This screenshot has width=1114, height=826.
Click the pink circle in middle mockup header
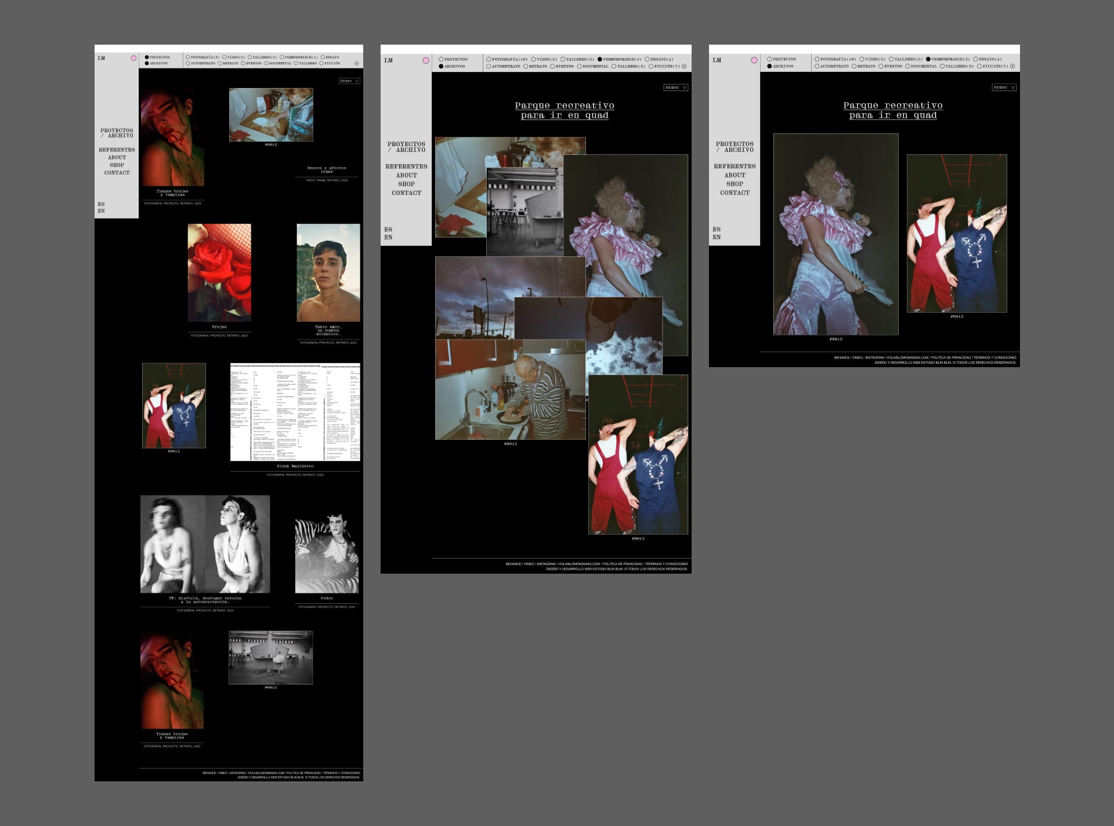point(426,60)
